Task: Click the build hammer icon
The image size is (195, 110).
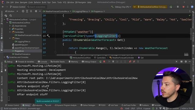Action: click(x=112, y=7)
